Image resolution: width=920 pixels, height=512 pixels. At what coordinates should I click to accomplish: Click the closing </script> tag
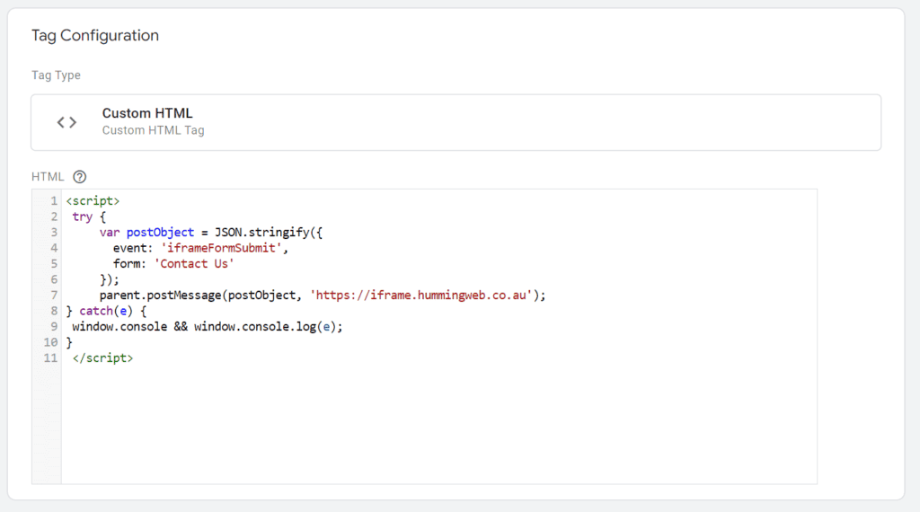click(x=102, y=358)
